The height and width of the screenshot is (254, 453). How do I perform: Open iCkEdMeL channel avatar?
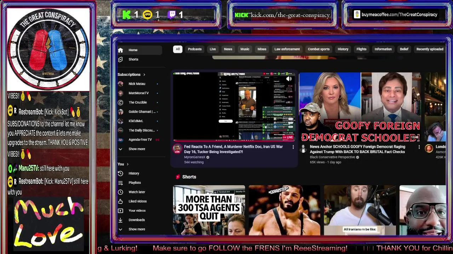[x=120, y=121]
